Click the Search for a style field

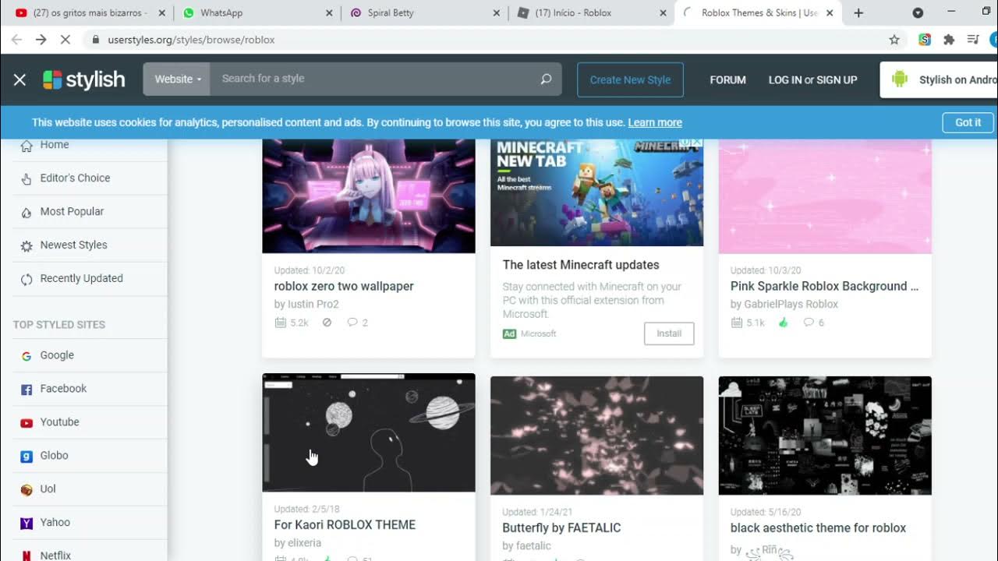pyautogui.click(x=374, y=79)
